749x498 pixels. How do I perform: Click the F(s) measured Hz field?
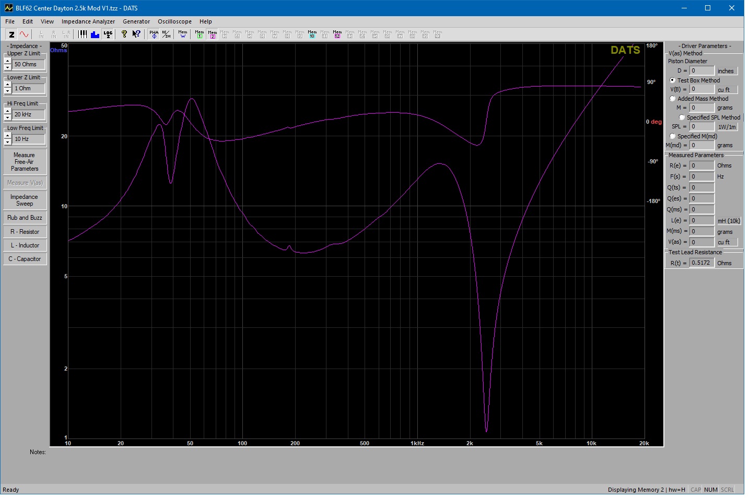pyautogui.click(x=701, y=176)
